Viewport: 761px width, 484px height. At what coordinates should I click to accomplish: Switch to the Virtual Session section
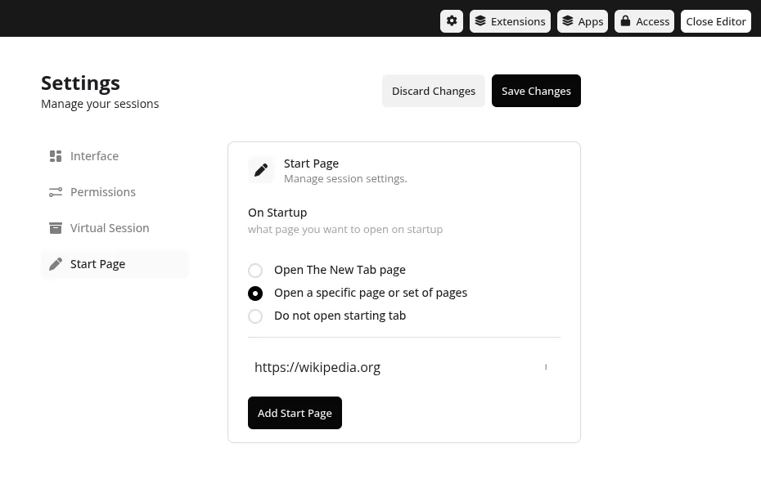click(110, 227)
